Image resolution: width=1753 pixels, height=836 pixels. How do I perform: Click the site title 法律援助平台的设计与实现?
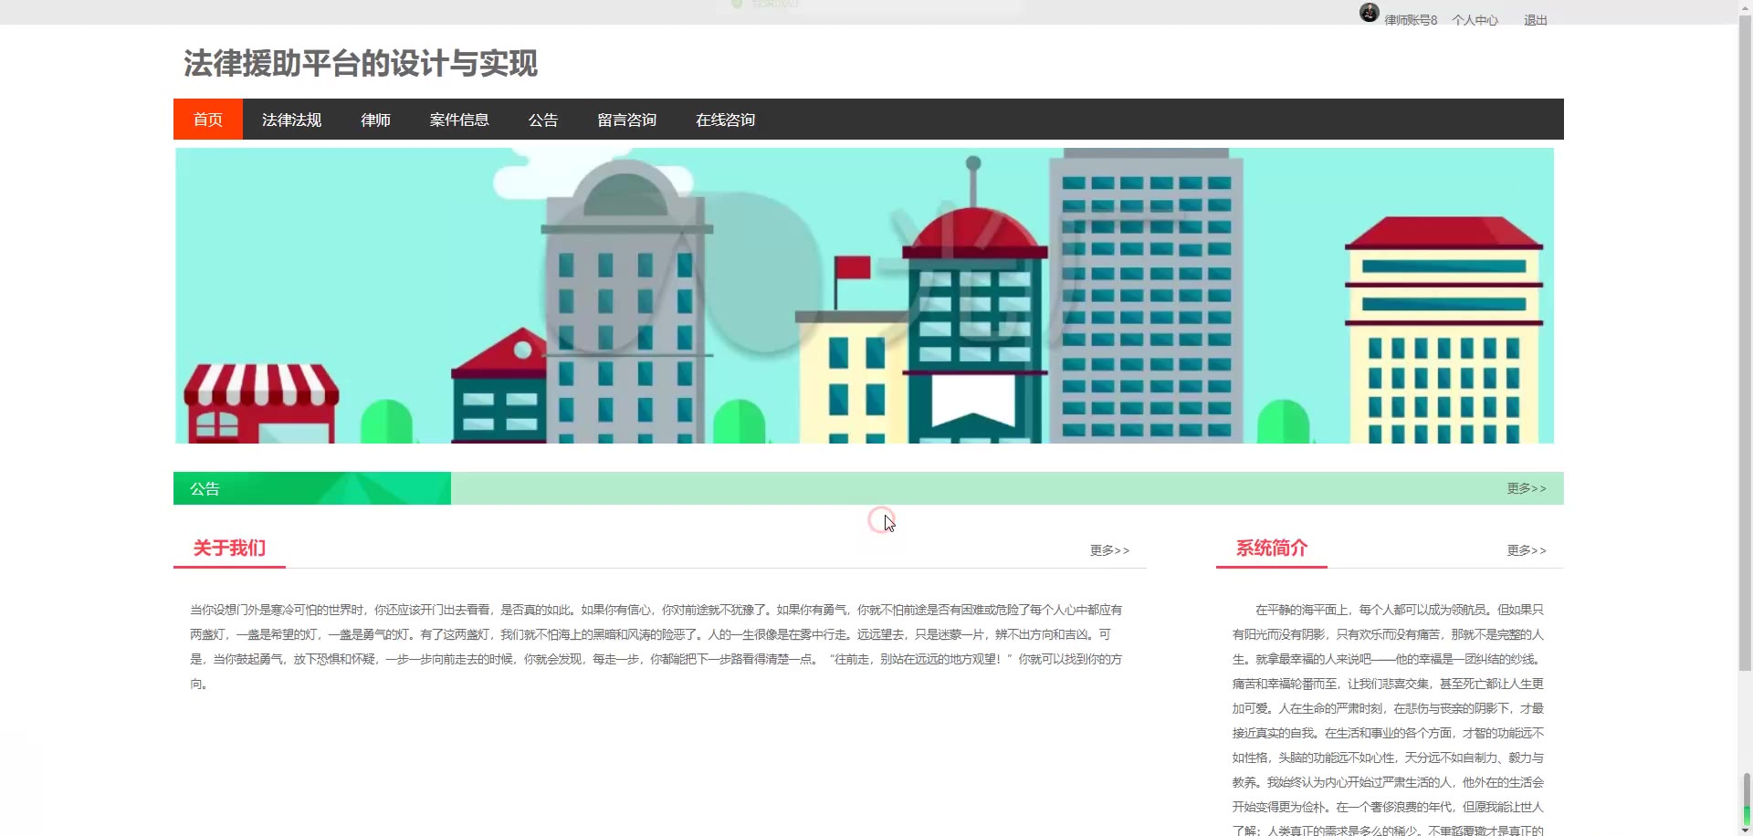pyautogui.click(x=361, y=64)
